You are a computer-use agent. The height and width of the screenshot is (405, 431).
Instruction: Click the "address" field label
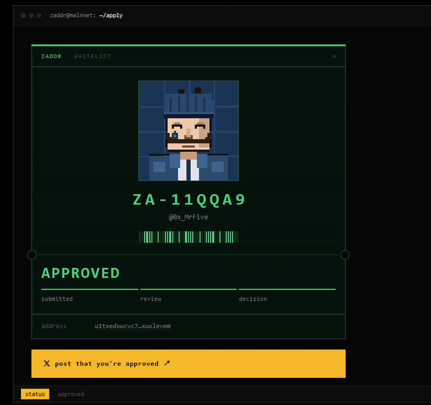click(54, 326)
